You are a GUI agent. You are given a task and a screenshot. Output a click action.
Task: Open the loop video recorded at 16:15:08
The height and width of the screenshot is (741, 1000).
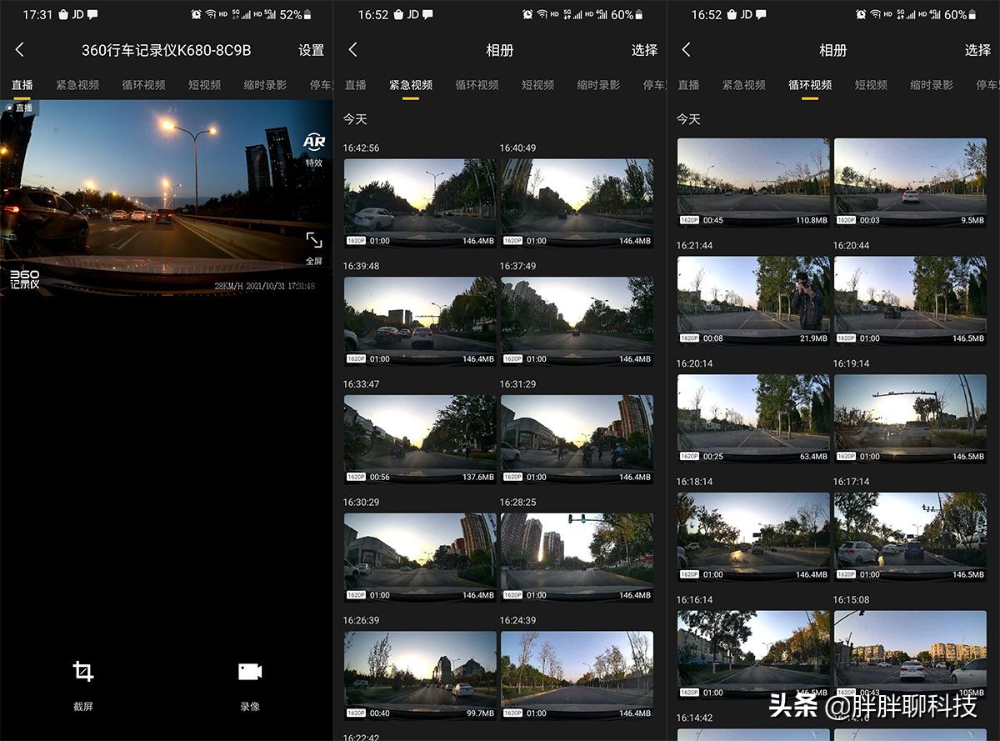click(x=910, y=655)
